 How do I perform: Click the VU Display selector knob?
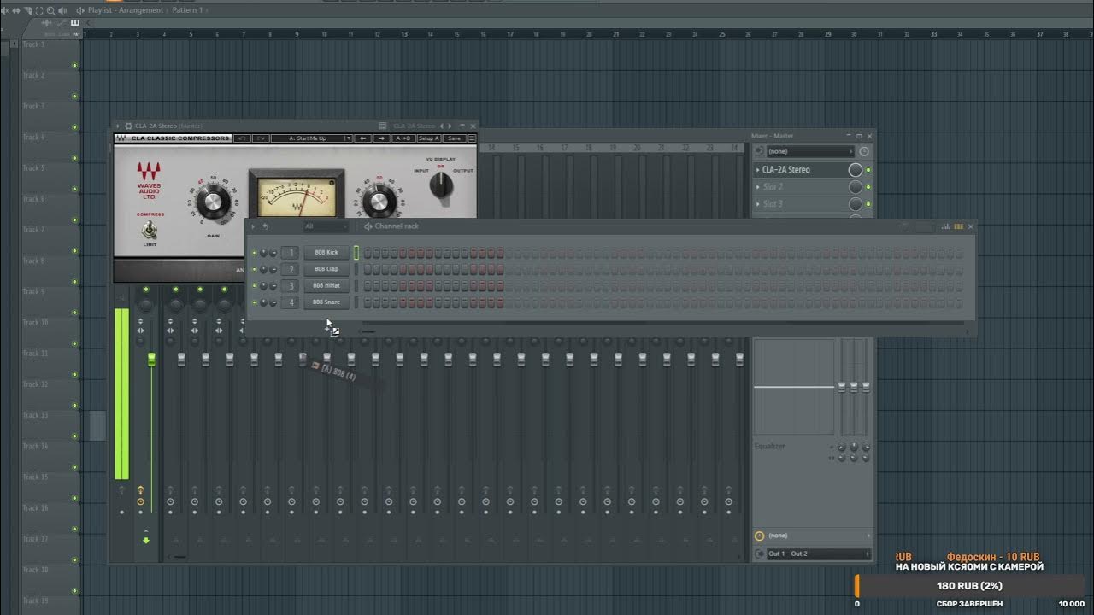[441, 184]
